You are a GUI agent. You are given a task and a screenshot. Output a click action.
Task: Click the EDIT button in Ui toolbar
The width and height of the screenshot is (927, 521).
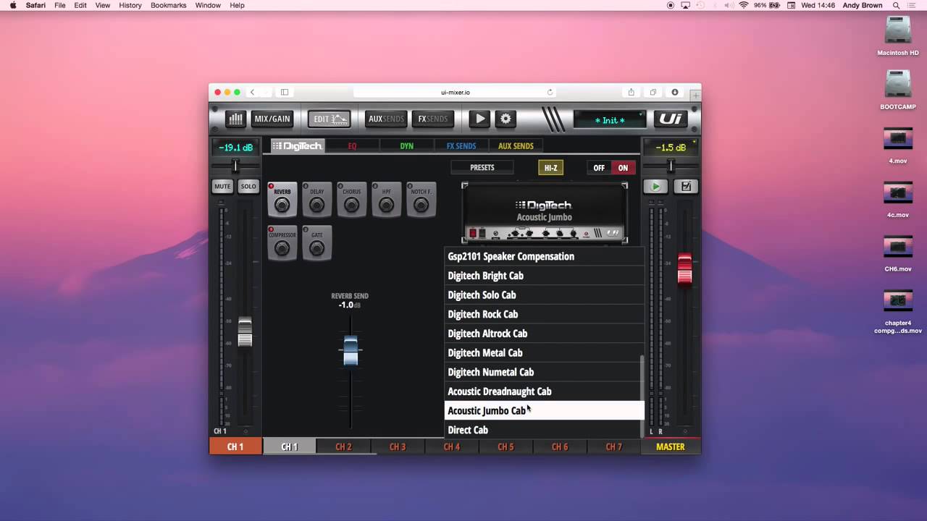tap(329, 119)
